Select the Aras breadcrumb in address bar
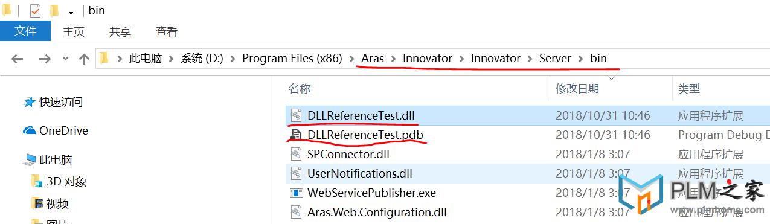The width and height of the screenshot is (770, 224). 373,59
